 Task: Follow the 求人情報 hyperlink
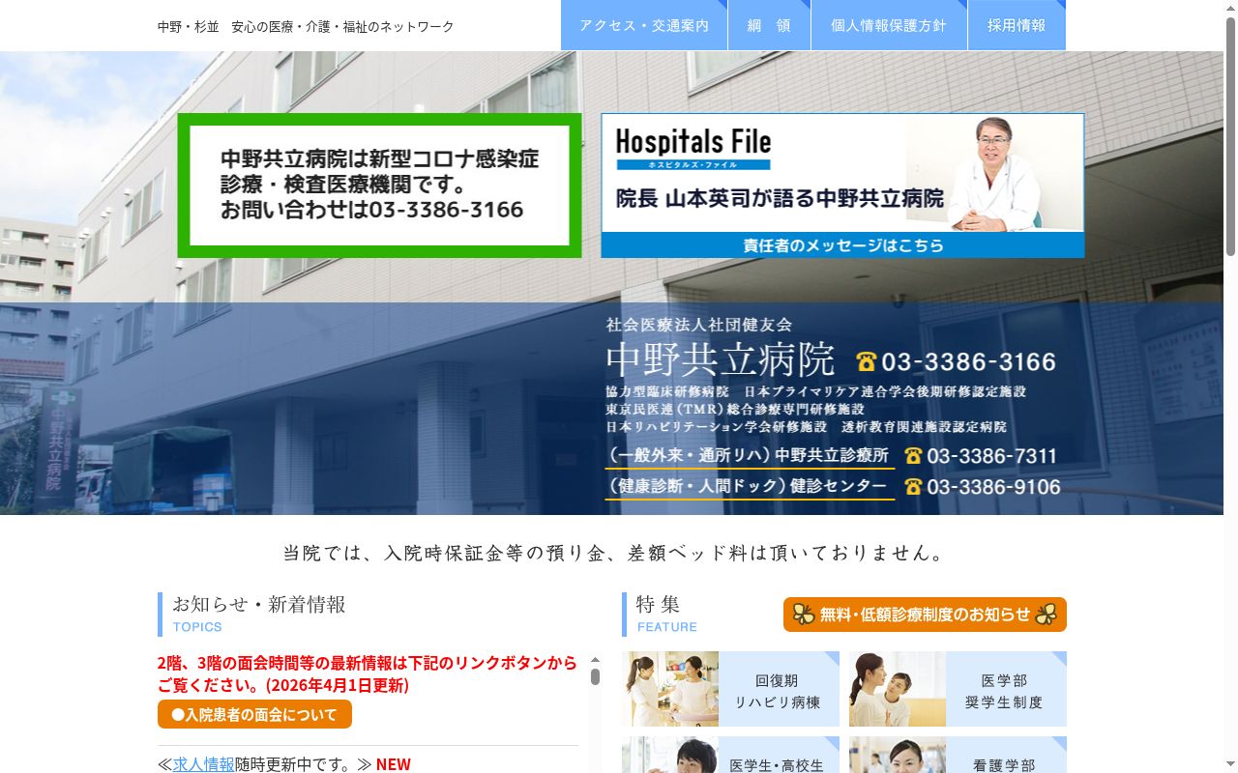pos(203,764)
